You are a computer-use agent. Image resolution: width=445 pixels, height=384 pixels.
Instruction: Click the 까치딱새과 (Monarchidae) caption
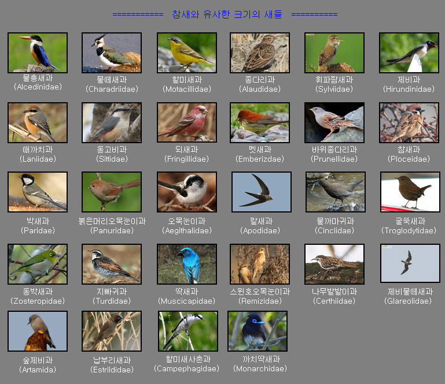[260, 364]
